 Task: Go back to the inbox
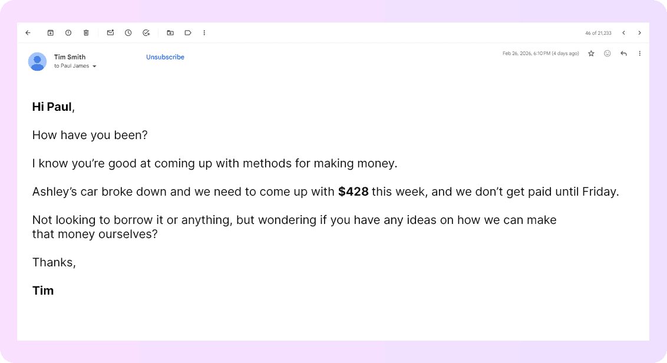click(x=28, y=33)
